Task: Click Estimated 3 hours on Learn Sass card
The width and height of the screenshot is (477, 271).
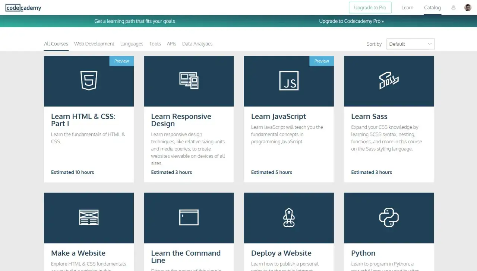Action: click(372, 172)
